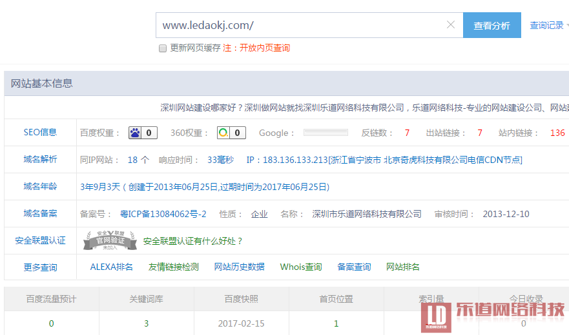This screenshot has height=335, width=569.
Task: Click the domain age 3年9月3天 link
Action: pyautogui.click(x=205, y=187)
